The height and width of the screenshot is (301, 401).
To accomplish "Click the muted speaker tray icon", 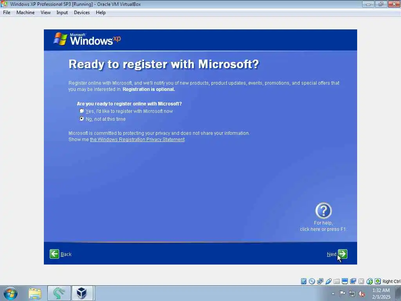I will click(361, 294).
